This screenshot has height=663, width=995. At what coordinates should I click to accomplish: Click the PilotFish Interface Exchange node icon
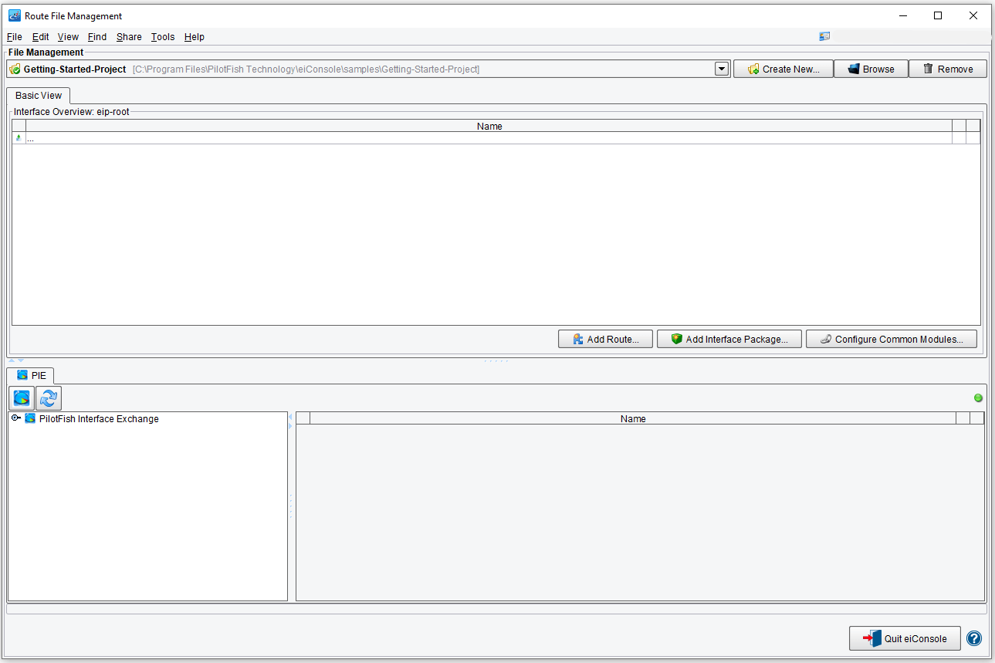pyautogui.click(x=30, y=418)
